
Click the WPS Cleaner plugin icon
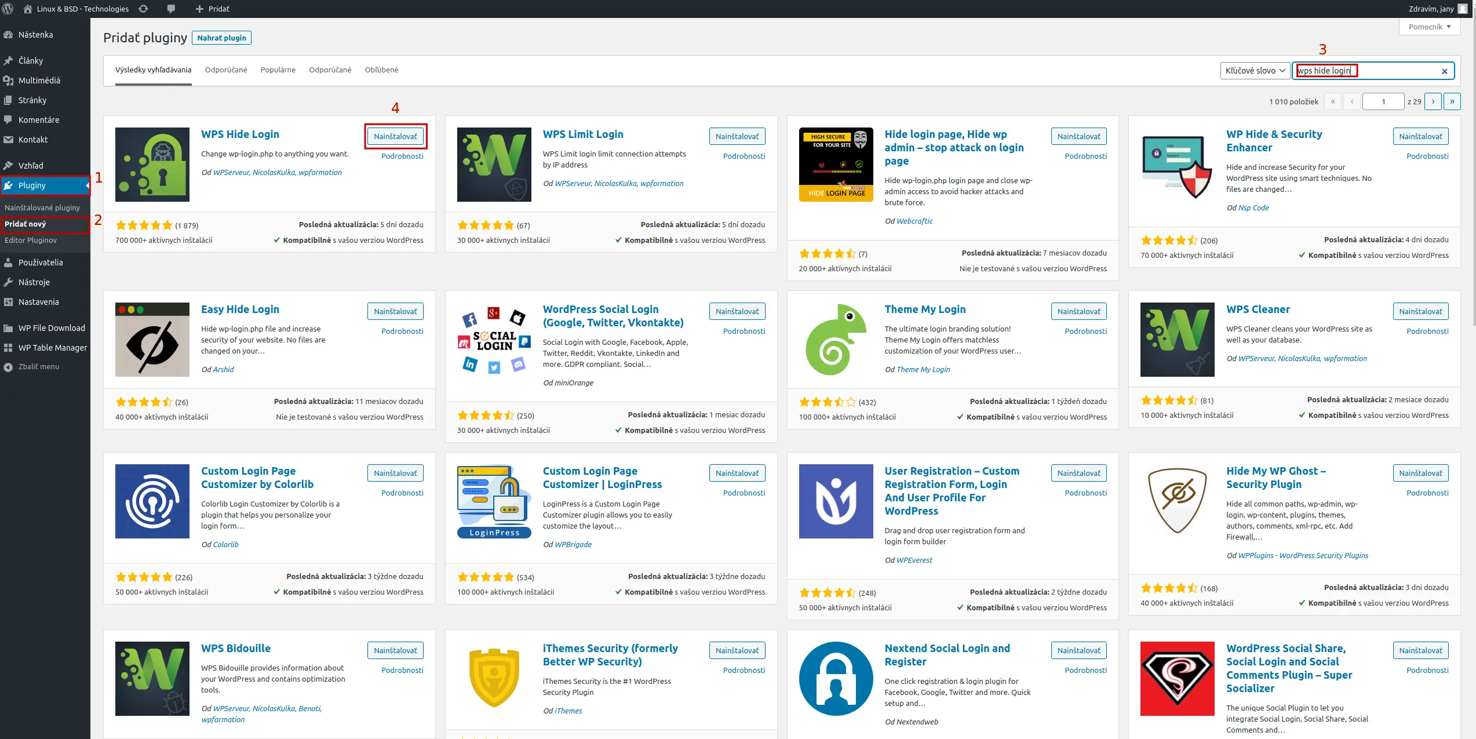1177,340
